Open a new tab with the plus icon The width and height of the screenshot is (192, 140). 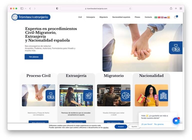coord(176,8)
